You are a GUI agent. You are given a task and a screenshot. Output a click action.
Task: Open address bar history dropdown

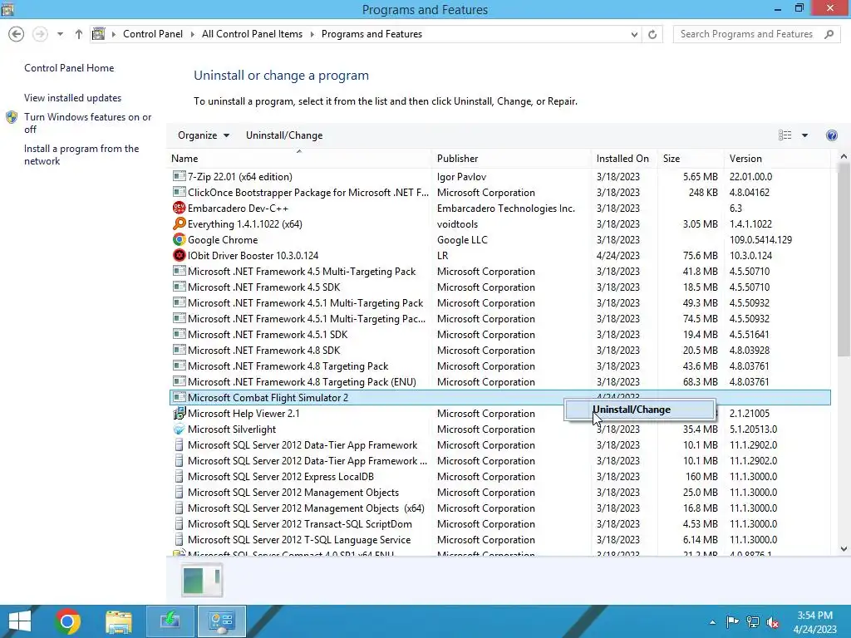[x=634, y=34]
